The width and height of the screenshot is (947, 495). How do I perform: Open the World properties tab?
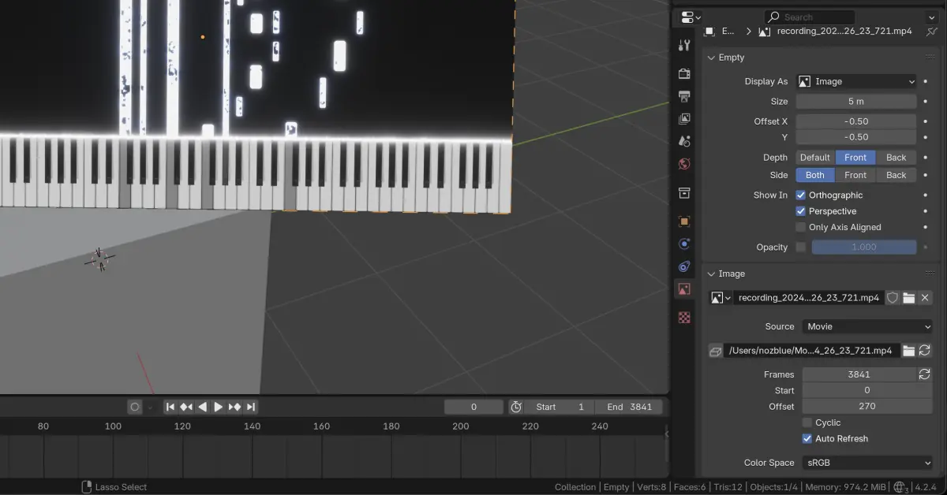click(684, 164)
